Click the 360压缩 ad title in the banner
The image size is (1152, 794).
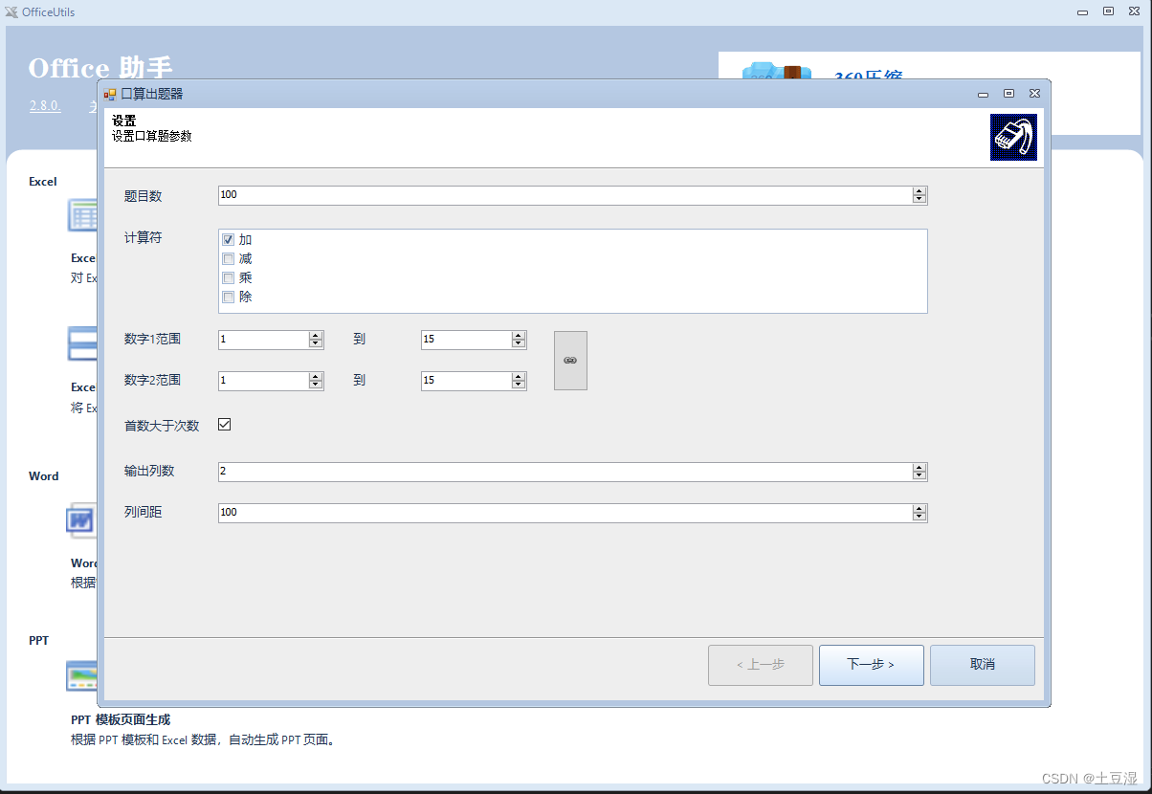[869, 77]
